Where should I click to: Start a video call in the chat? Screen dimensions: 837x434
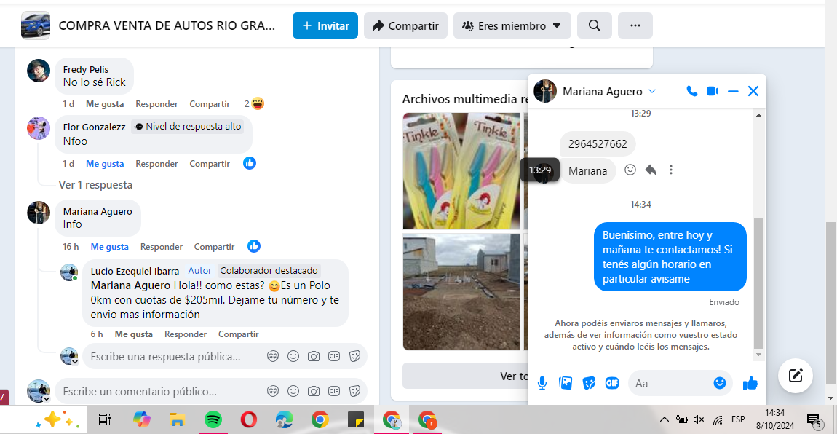(x=713, y=91)
